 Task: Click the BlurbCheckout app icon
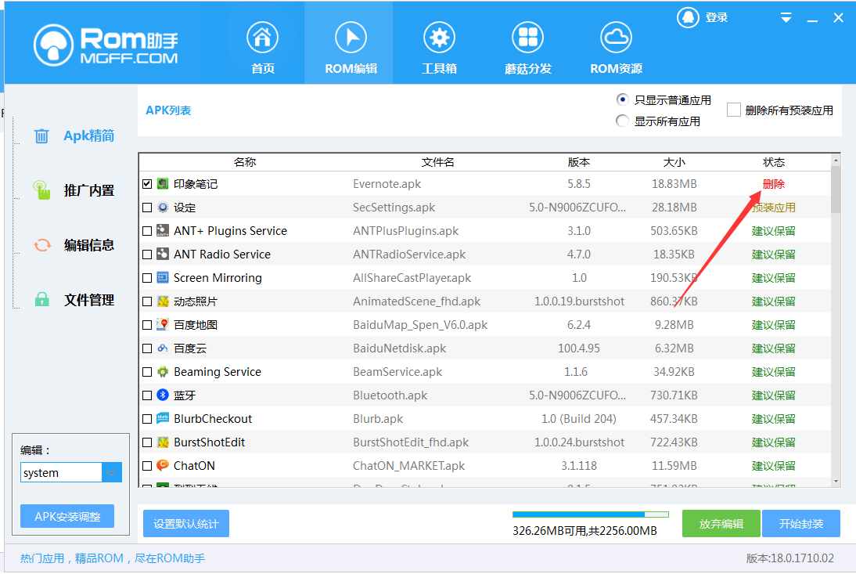[163, 418]
